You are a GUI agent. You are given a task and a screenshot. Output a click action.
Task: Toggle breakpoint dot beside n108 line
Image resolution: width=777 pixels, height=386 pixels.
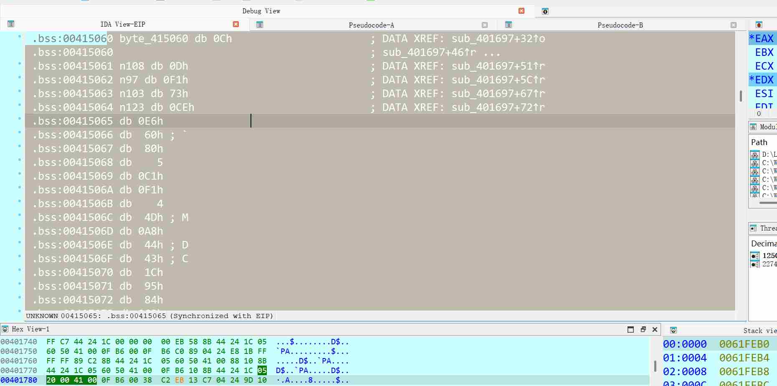(x=19, y=64)
